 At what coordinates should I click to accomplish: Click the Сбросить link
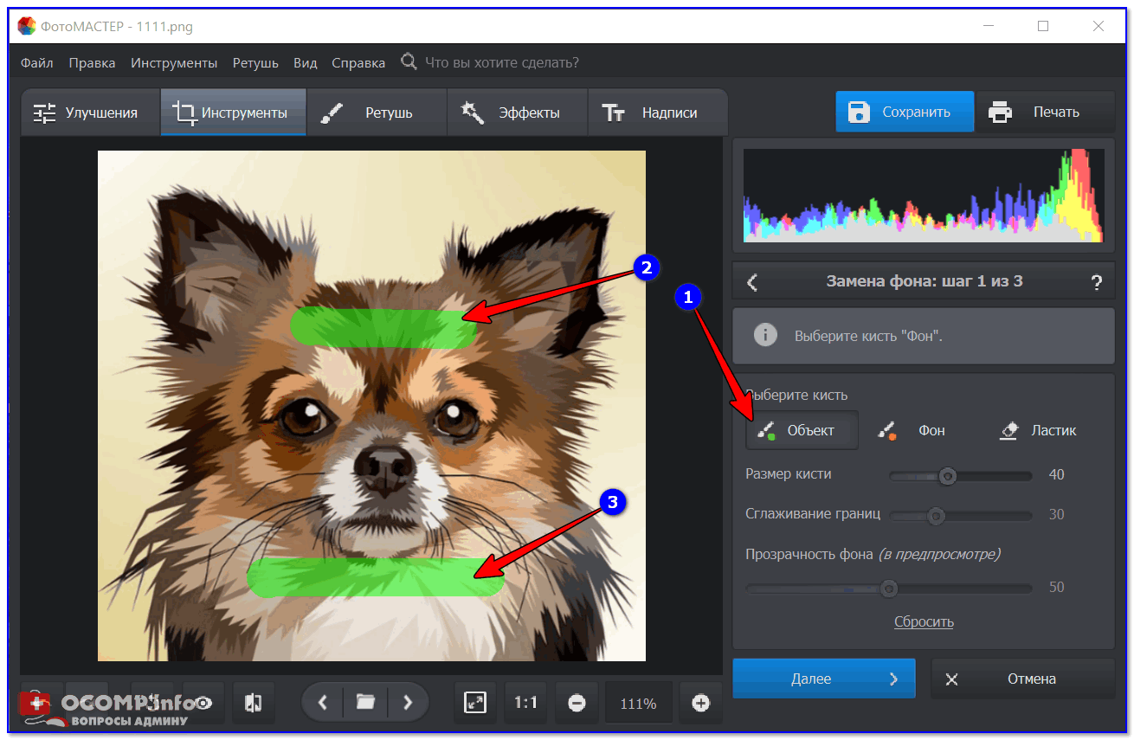924,621
